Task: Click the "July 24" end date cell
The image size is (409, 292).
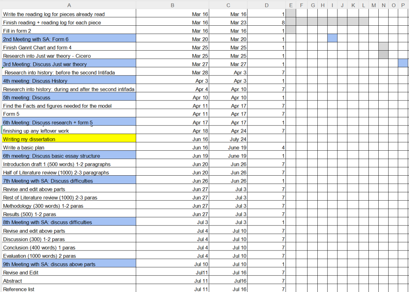Action: (x=229, y=139)
